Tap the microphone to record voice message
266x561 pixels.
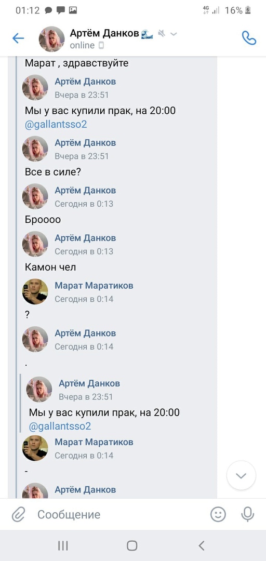tap(247, 514)
